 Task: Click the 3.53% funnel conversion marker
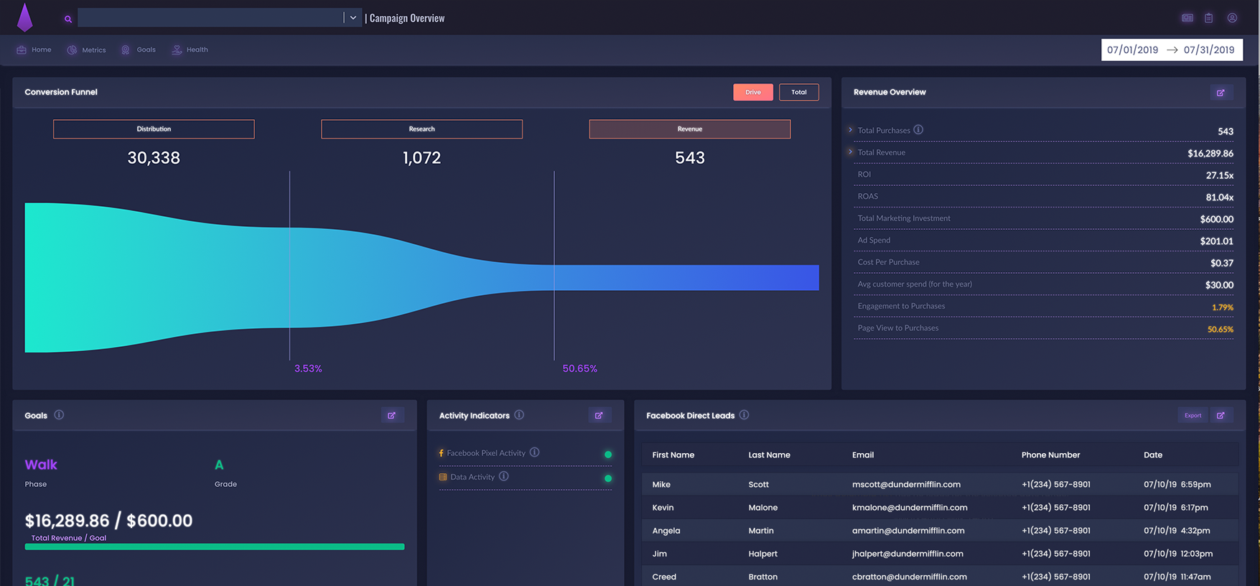[x=308, y=368]
